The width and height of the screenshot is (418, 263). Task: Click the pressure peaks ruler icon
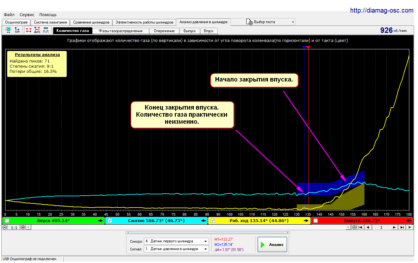point(46,30)
